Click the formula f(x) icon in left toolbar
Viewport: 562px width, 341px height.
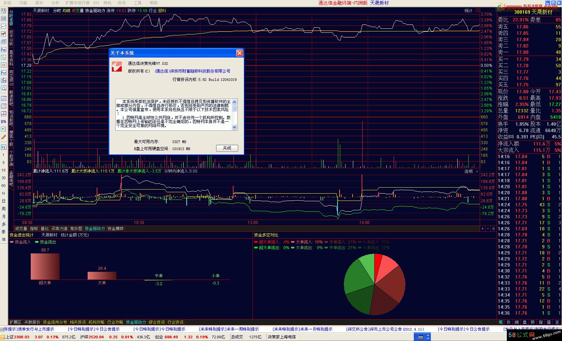(4, 81)
